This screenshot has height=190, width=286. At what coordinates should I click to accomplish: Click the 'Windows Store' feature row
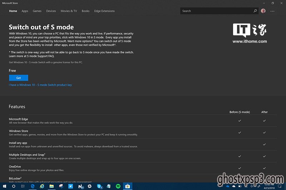[143, 133]
